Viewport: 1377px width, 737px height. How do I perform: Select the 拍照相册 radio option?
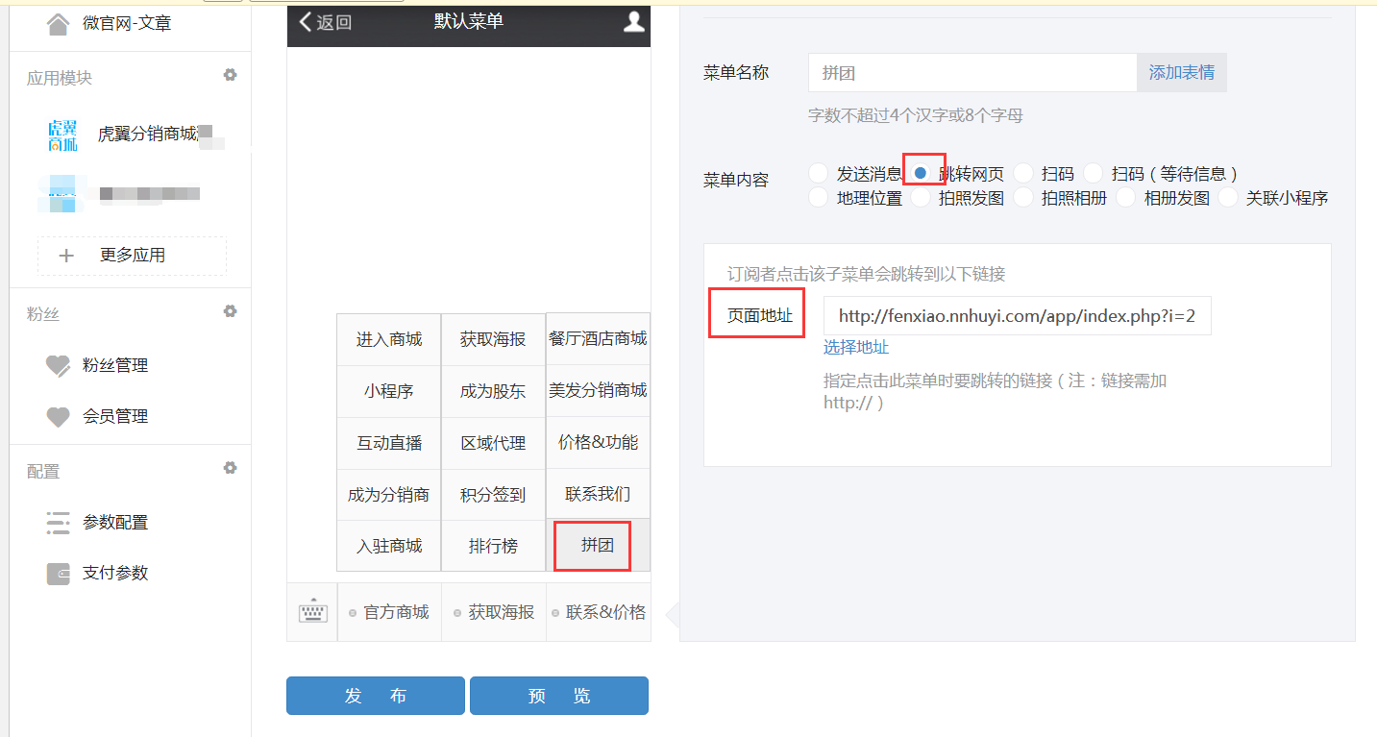(x=1023, y=198)
